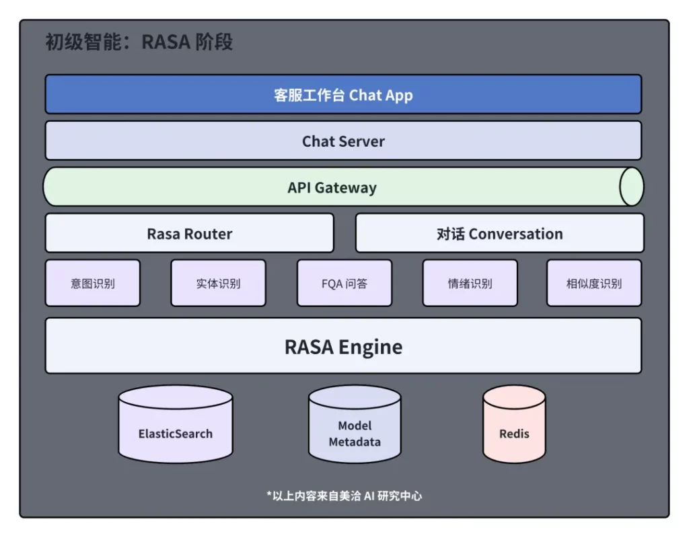This screenshot has height=538, width=689.
Task: Click the Model Metadata database cylinder
Action: [x=355, y=424]
